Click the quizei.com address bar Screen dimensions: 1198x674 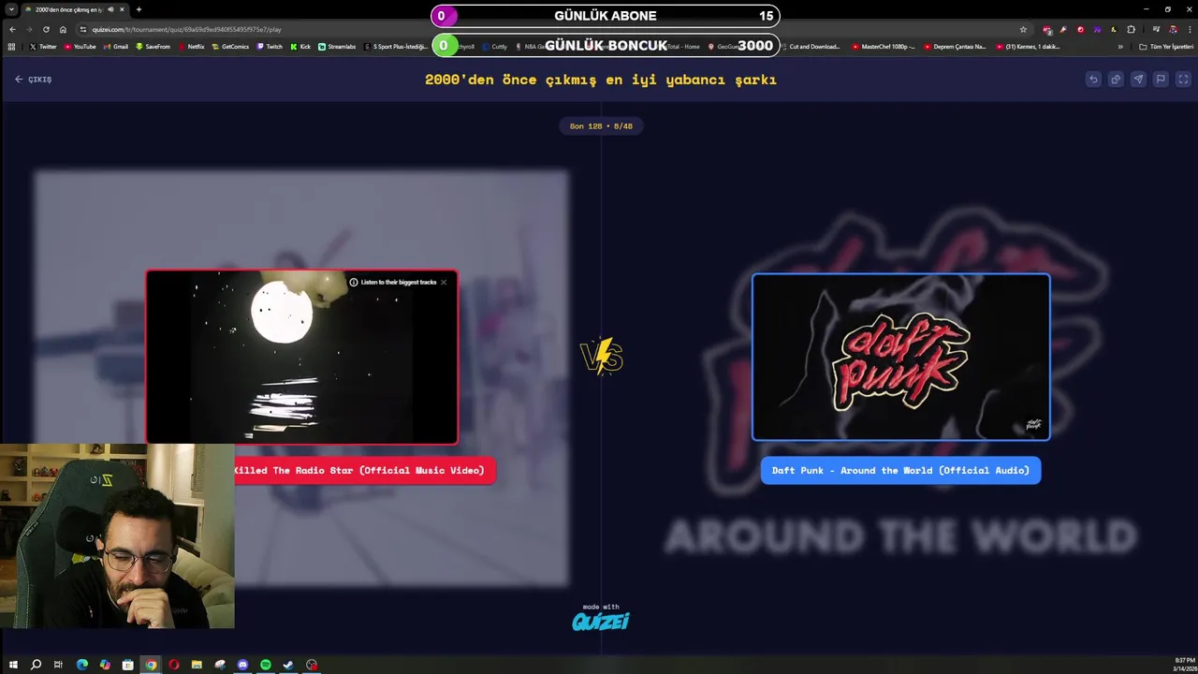click(x=552, y=29)
